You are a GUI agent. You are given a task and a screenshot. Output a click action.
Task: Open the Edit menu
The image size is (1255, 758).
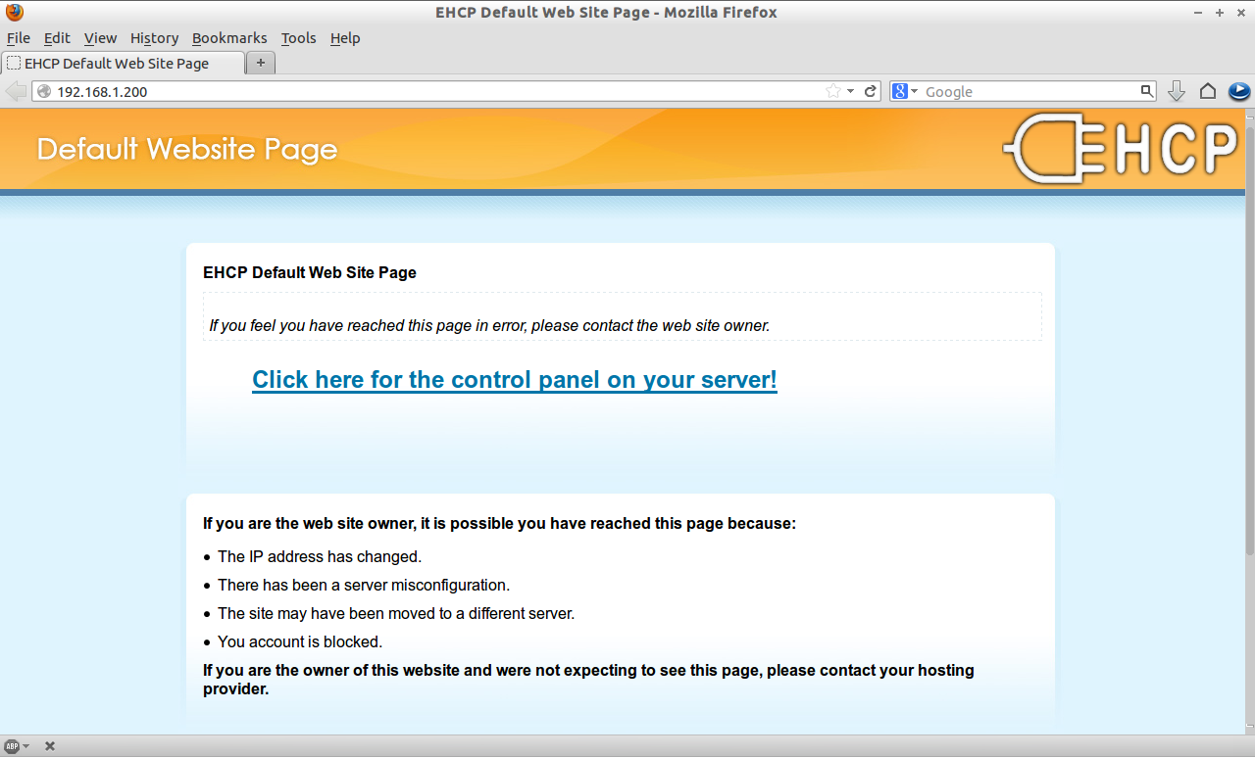pos(57,38)
